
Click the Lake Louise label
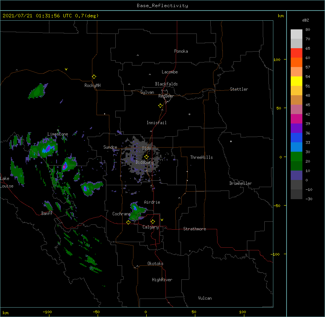tap(7, 182)
